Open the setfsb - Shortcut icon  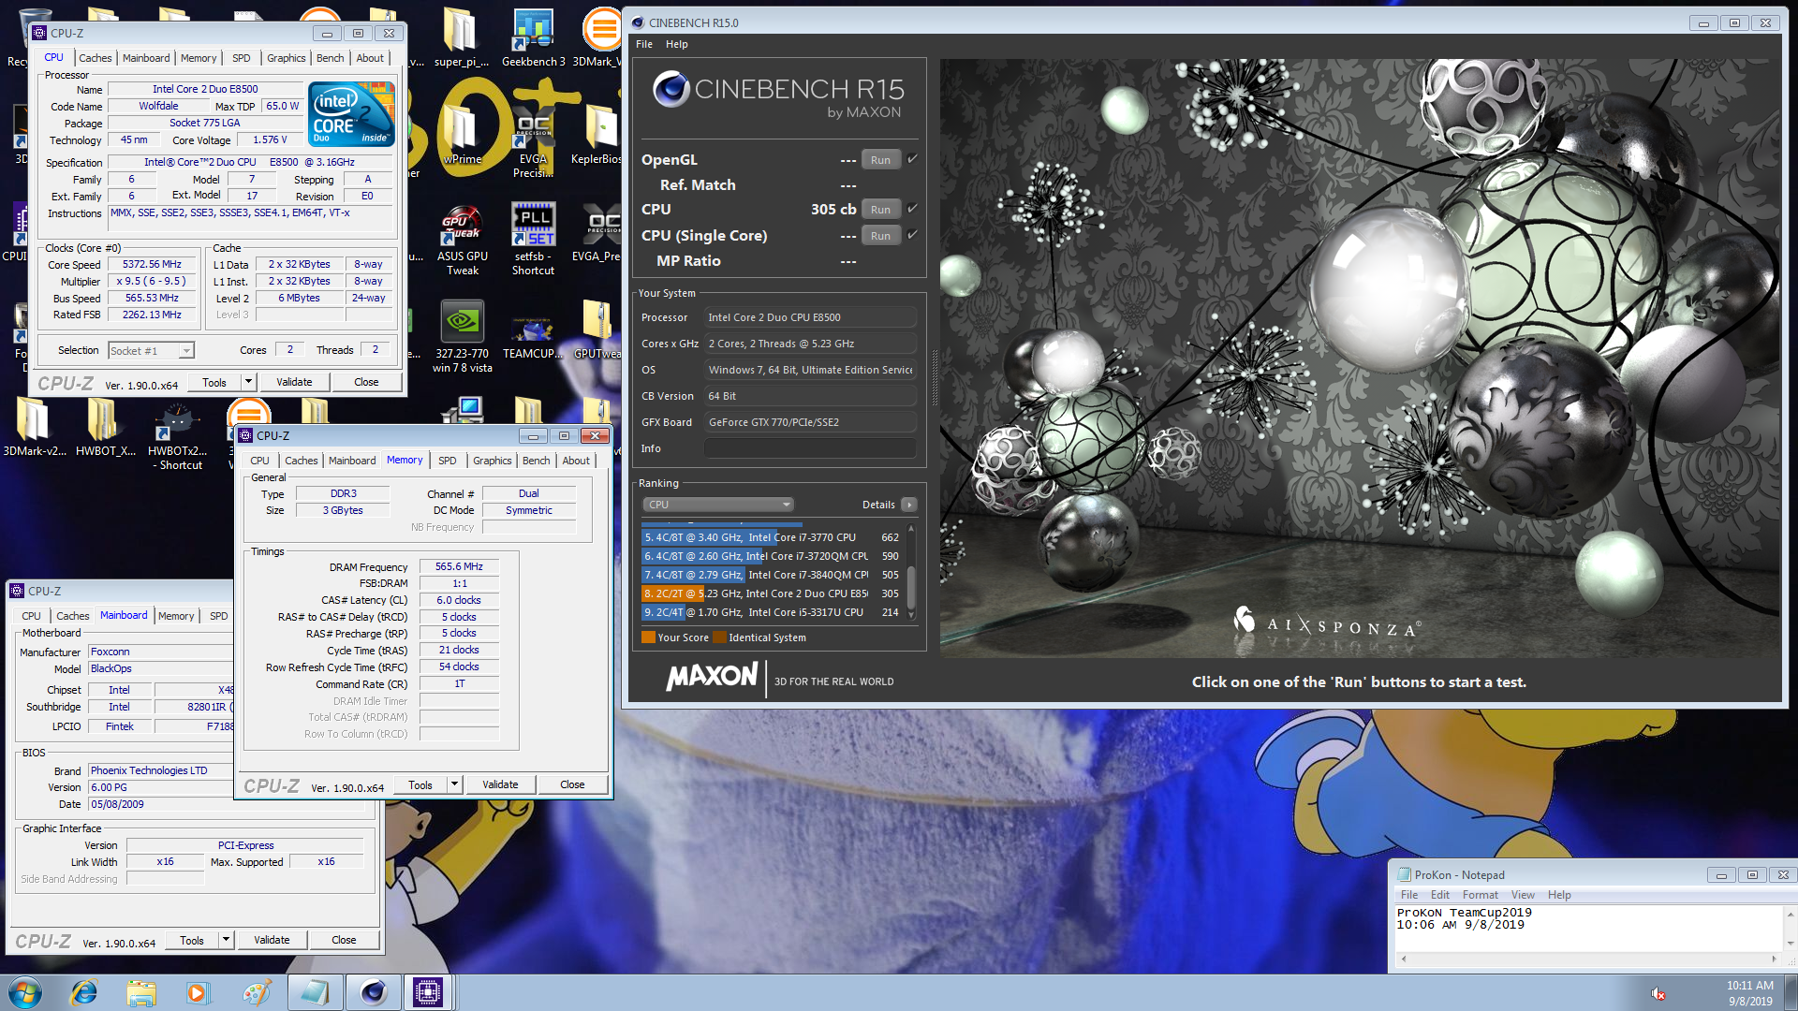coord(533,240)
